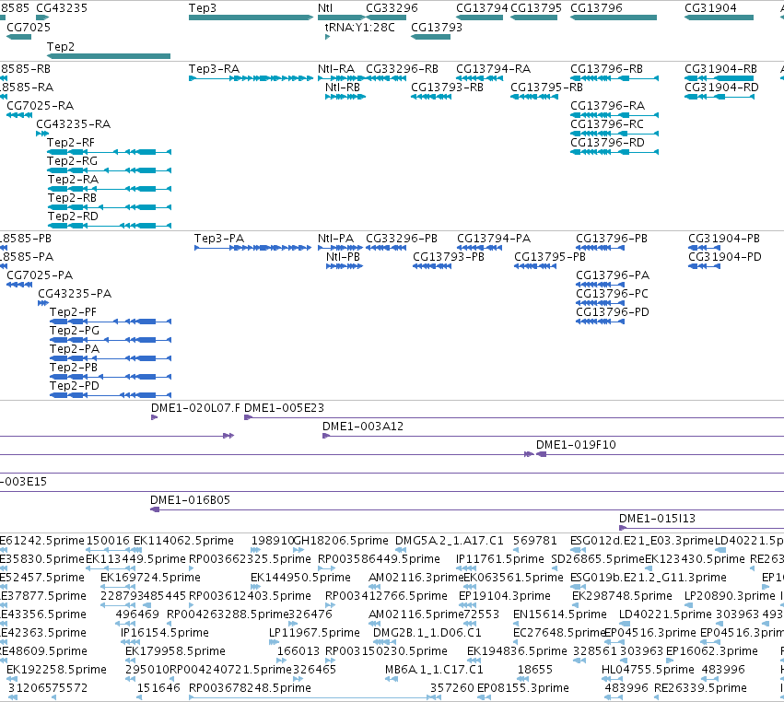Select transcript Ntl-RB
The image size is (784, 702).
pyautogui.click(x=345, y=97)
